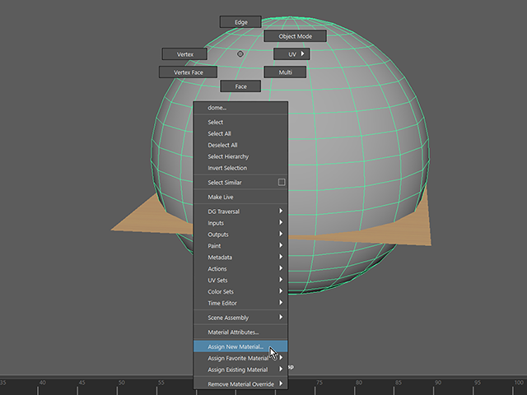This screenshot has width=527, height=395.
Task: Open Material Attributes...
Action: click(x=240, y=332)
